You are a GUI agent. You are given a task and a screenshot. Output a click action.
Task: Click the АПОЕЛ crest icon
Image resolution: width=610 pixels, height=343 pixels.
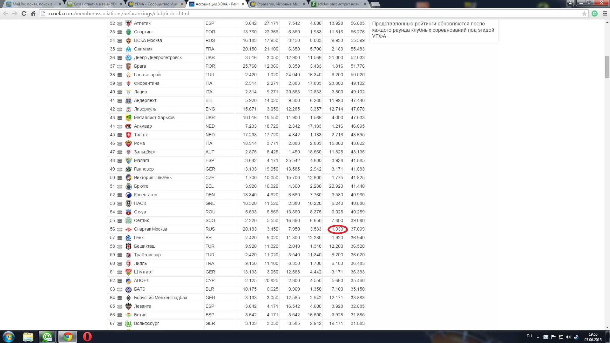coord(128,281)
